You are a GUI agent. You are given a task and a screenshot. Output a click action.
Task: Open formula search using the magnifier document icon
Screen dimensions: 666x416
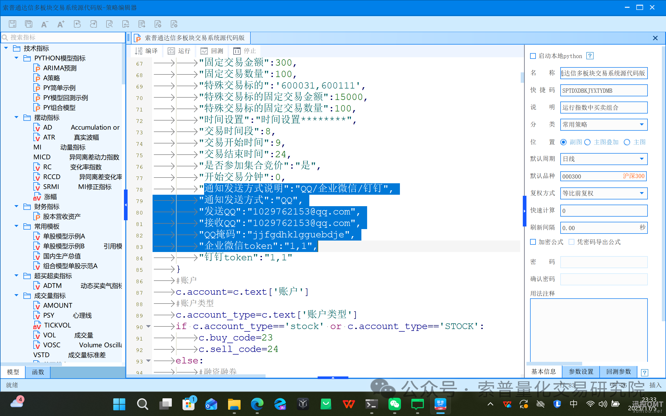(110, 24)
